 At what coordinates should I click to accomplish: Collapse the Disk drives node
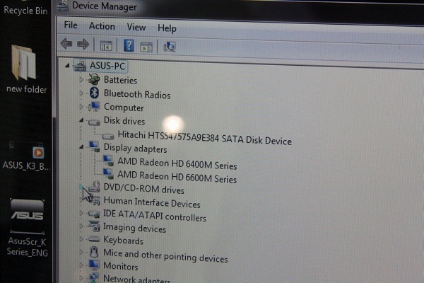(81, 120)
